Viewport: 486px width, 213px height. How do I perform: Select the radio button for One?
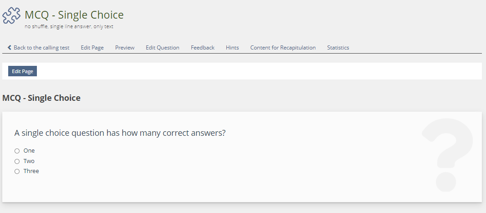17,151
